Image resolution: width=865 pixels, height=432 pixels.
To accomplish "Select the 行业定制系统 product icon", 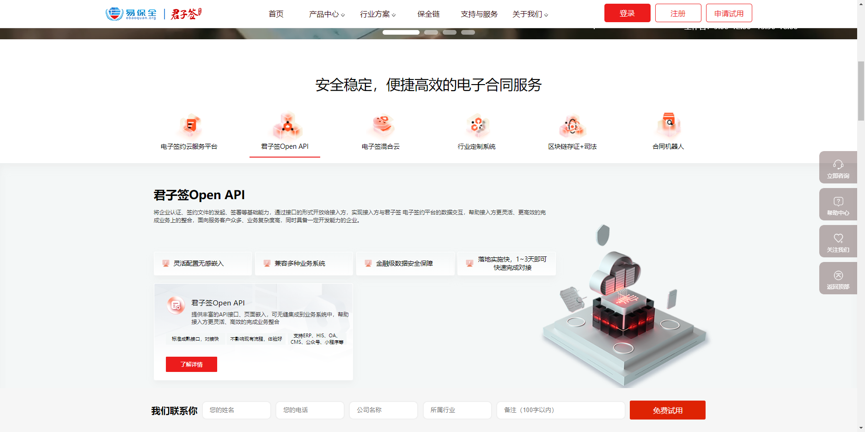I will [477, 125].
